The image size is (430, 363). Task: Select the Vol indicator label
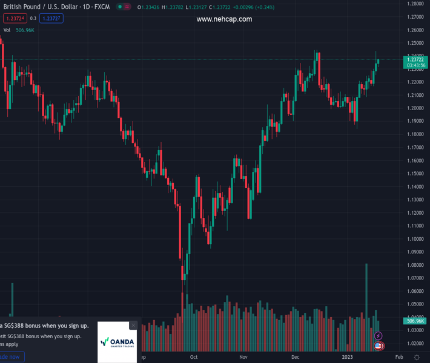coord(7,30)
